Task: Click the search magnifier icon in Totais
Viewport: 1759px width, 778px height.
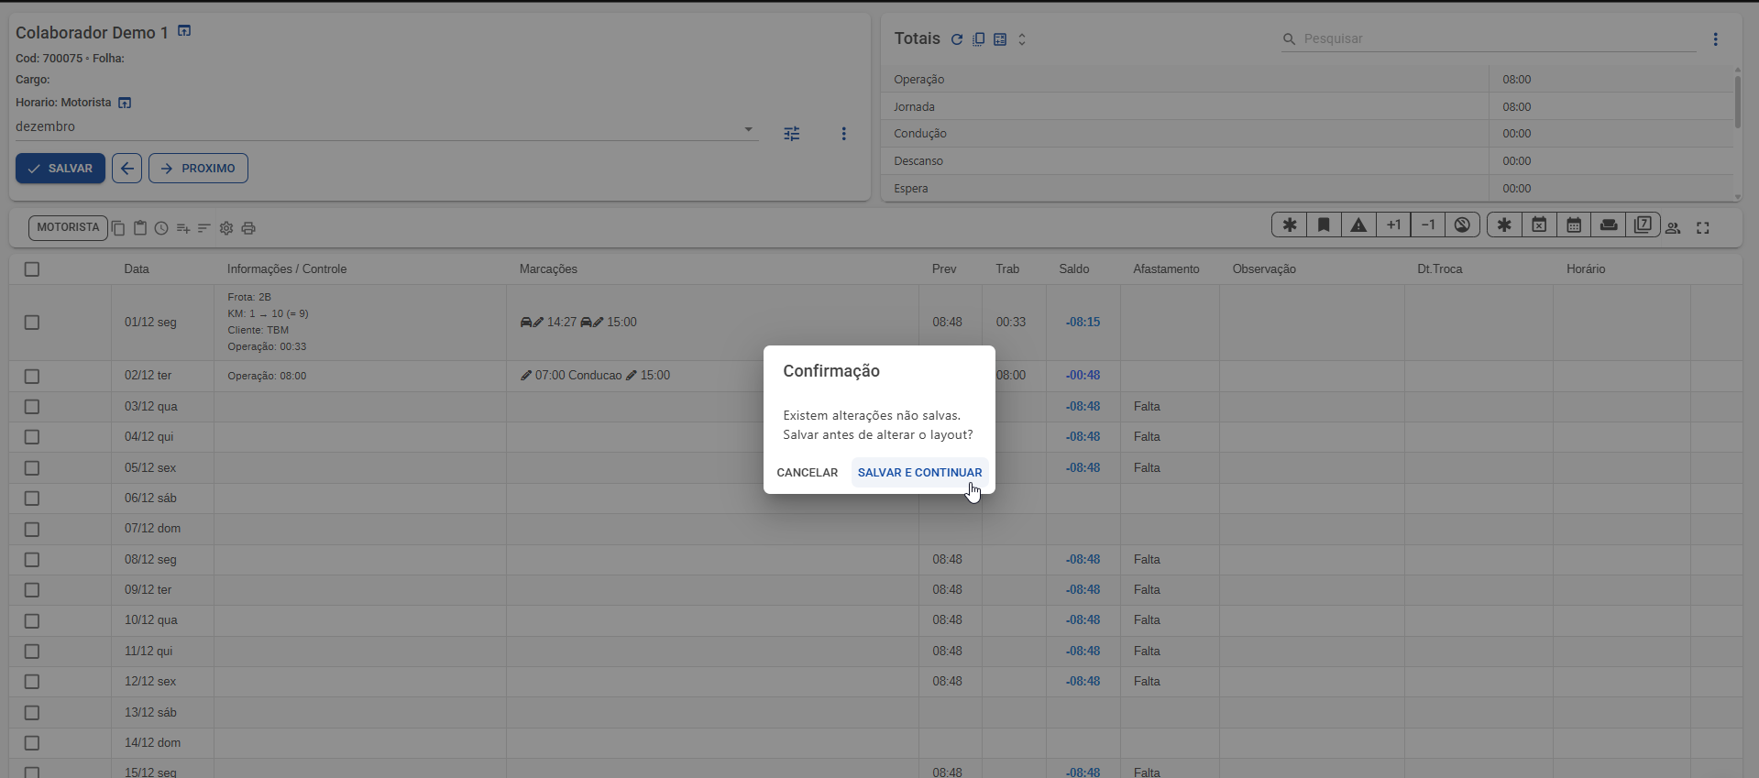Action: 1289,39
